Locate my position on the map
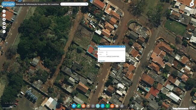 (4, 23)
